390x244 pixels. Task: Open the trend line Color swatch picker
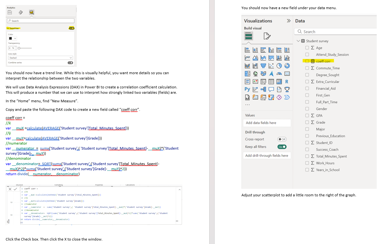[13, 38]
